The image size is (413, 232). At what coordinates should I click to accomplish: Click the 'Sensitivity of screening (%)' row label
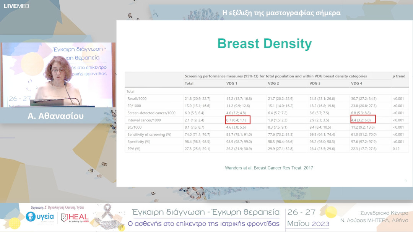pos(150,134)
